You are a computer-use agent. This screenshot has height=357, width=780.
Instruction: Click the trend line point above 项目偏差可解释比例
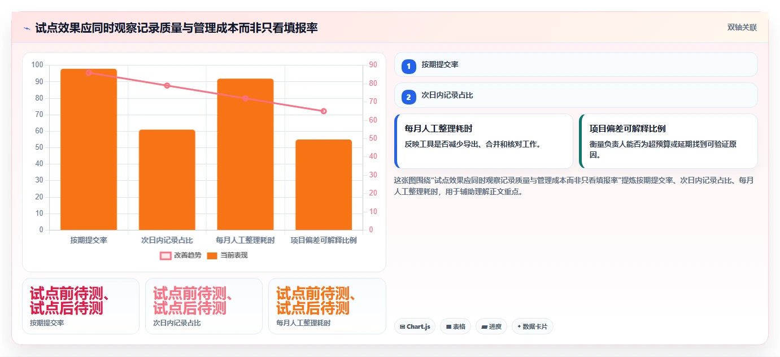[324, 111]
